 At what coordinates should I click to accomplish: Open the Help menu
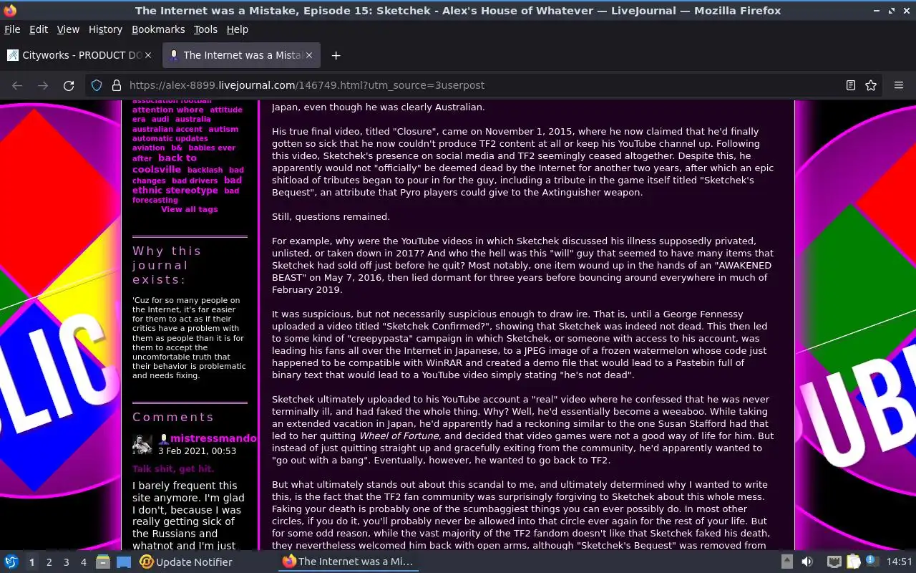point(237,29)
